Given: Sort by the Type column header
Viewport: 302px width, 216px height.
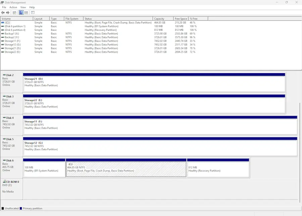Looking at the screenshot, I should [x=57, y=19].
